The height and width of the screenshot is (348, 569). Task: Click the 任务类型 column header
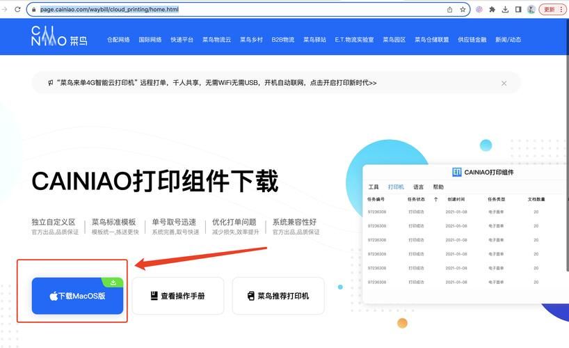pos(496,199)
